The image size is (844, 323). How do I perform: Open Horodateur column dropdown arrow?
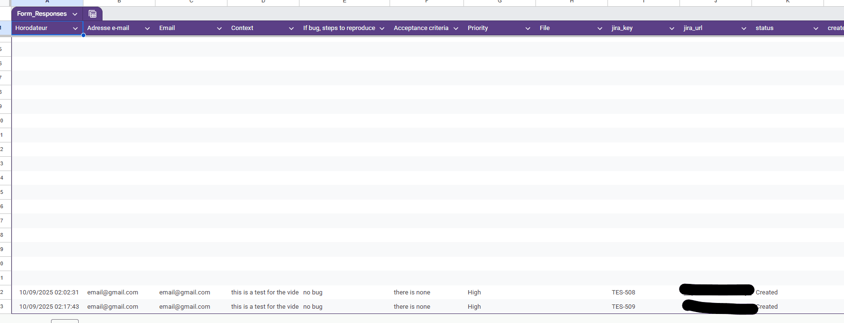(x=75, y=29)
